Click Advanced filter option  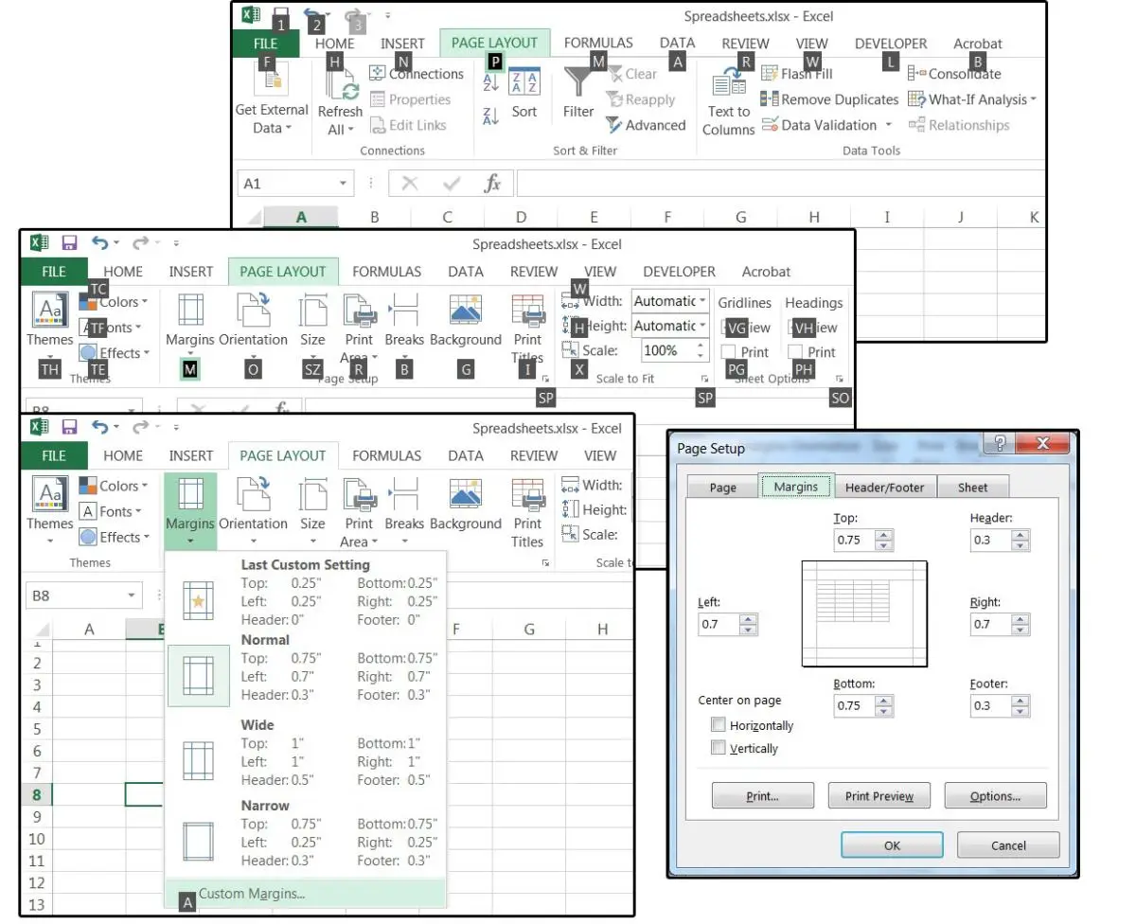[x=646, y=125]
